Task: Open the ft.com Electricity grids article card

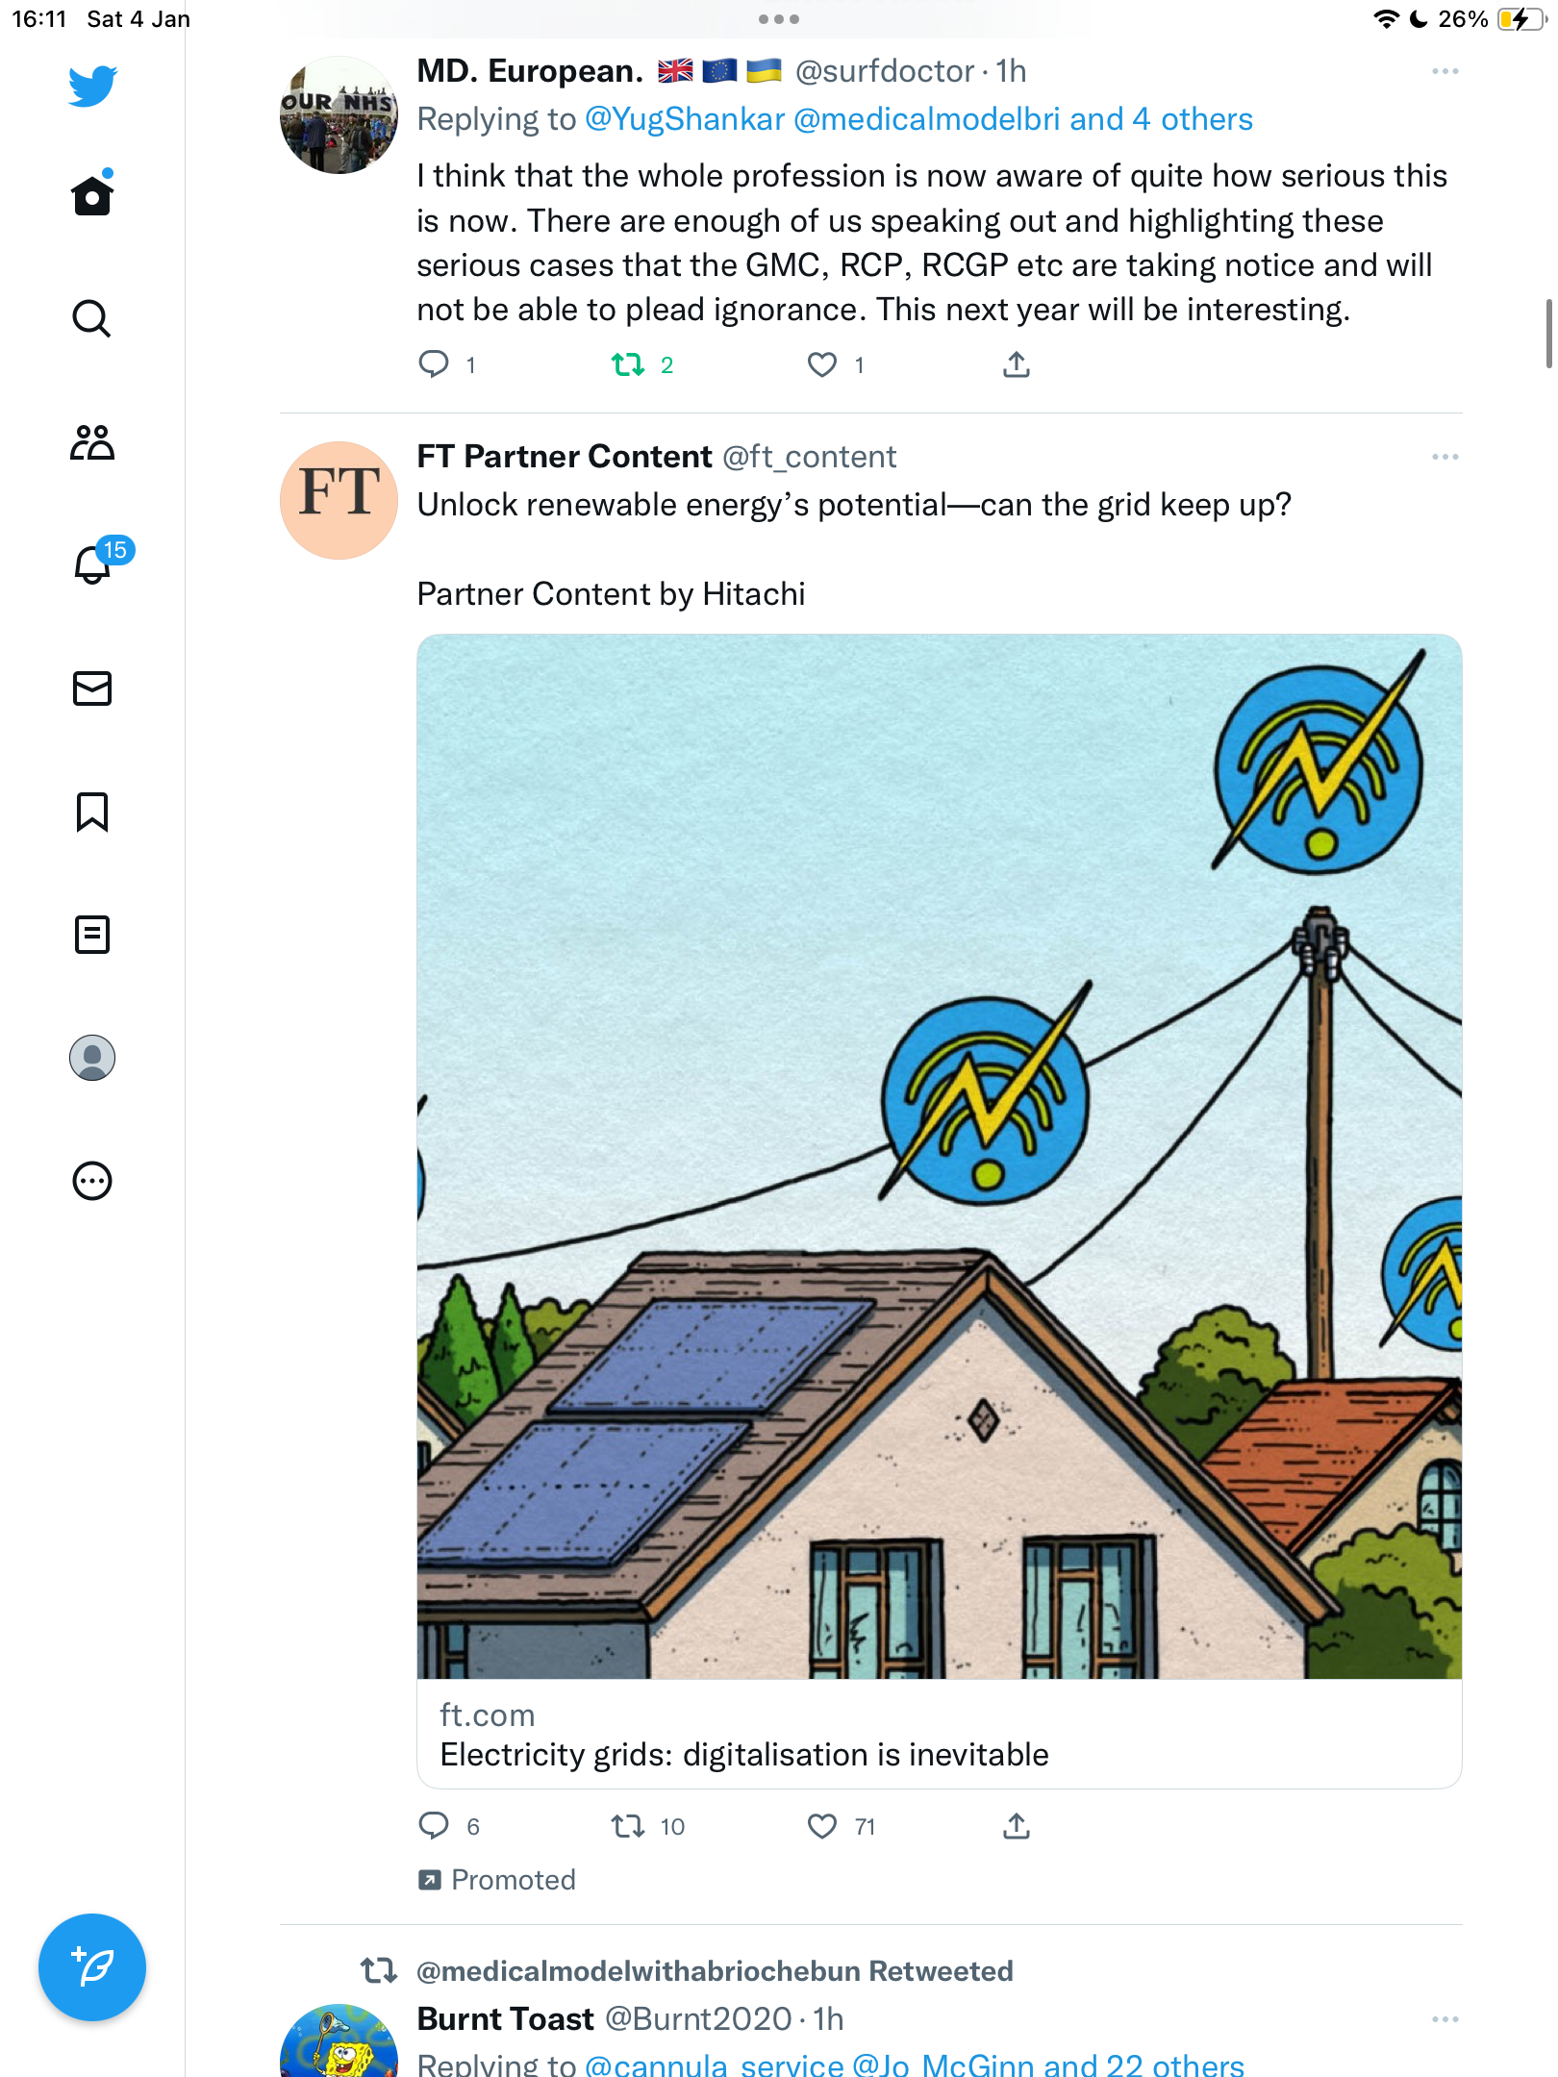Action: [x=939, y=1212]
